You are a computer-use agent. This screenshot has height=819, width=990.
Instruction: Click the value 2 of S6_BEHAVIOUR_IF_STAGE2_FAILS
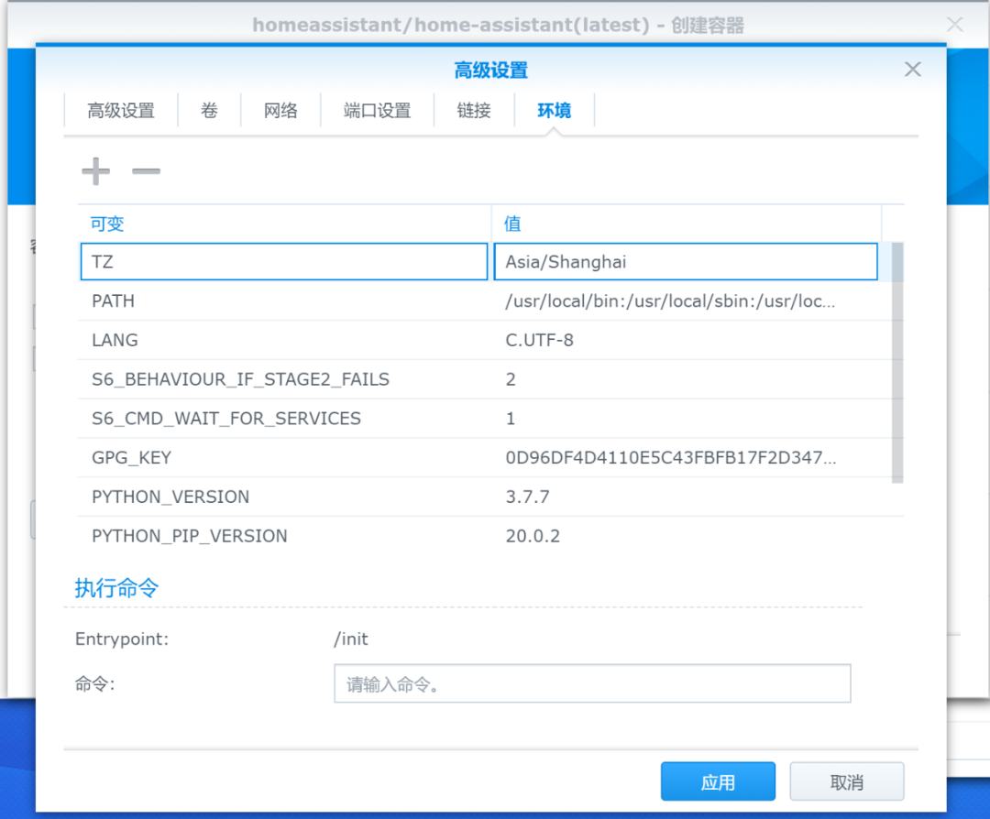tap(511, 379)
